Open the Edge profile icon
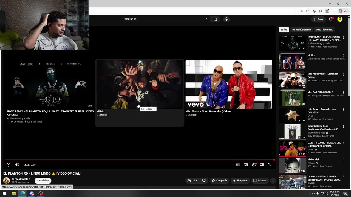Screen dimensions: 351x197 [327, 11]
